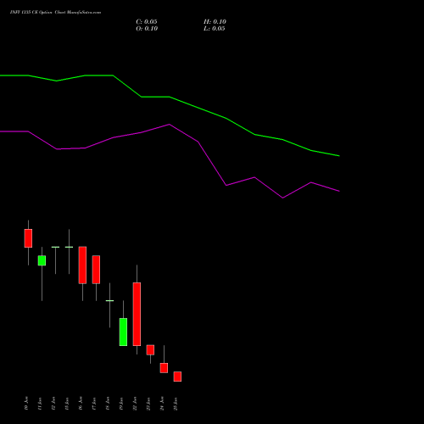Click the high value 'H: 0.10'
This screenshot has height=424, width=424.
[x=215, y=22]
